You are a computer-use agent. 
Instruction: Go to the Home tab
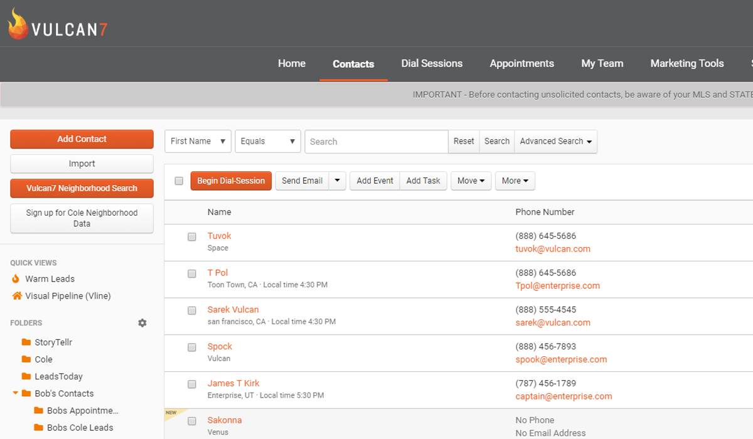click(x=292, y=63)
